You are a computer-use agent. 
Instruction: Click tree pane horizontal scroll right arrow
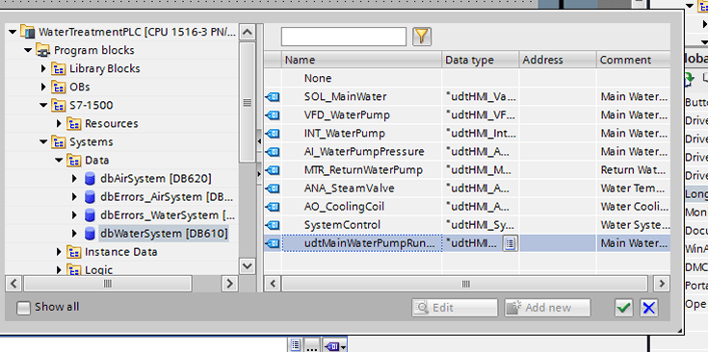coord(230,284)
